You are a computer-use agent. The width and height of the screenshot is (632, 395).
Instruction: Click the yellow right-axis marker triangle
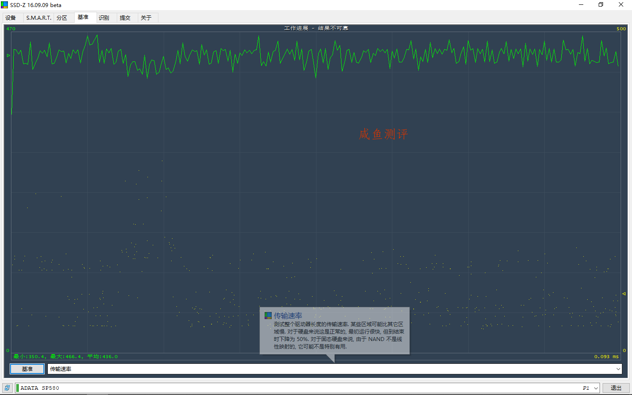pos(624,294)
